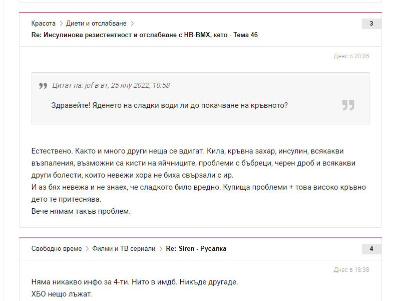
Task: Click the Днес в 18:38 timestamp
Action: coord(351,270)
